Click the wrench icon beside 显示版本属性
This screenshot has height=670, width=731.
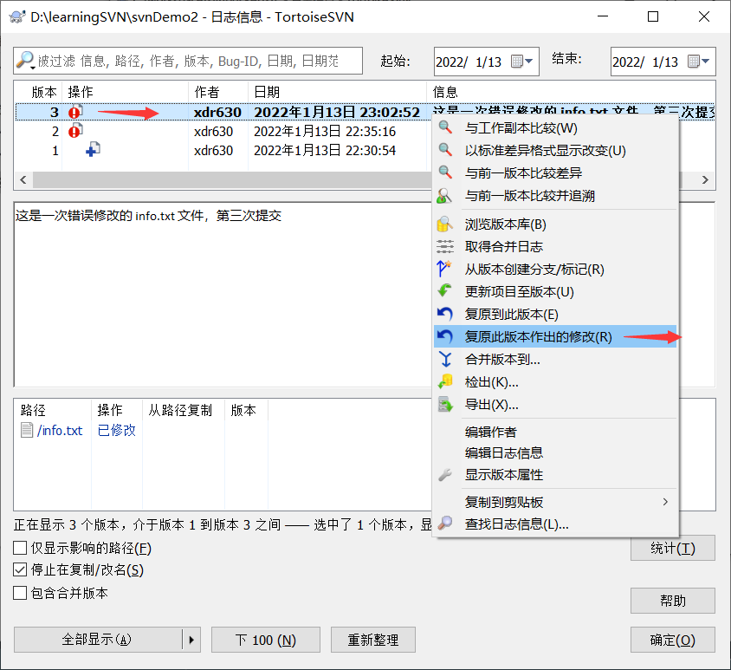(x=445, y=474)
